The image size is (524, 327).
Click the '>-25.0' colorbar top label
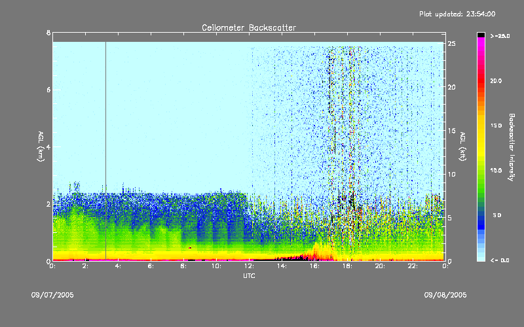pos(500,36)
